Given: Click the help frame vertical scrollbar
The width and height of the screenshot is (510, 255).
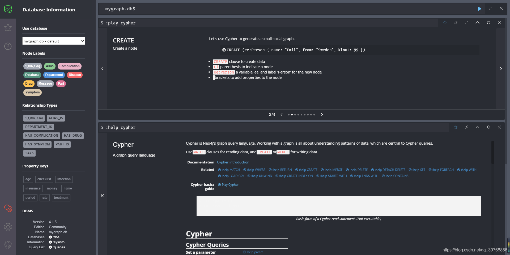Looking at the screenshot, I should click(x=492, y=152).
